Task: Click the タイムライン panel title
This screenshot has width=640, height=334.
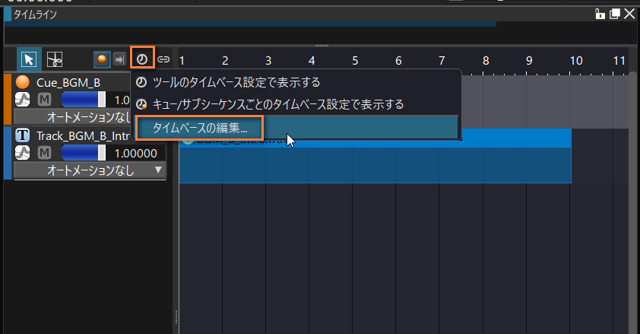Action: (35, 14)
